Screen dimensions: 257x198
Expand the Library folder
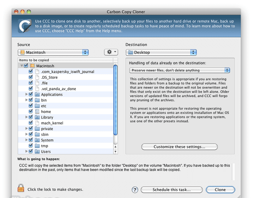point(26,117)
